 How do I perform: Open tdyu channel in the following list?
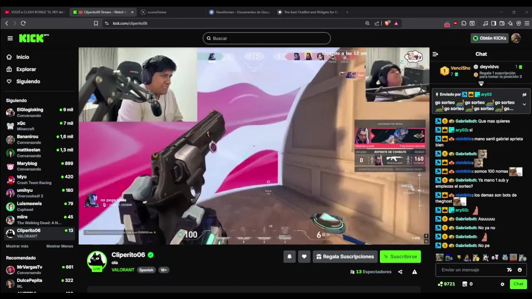point(39,179)
